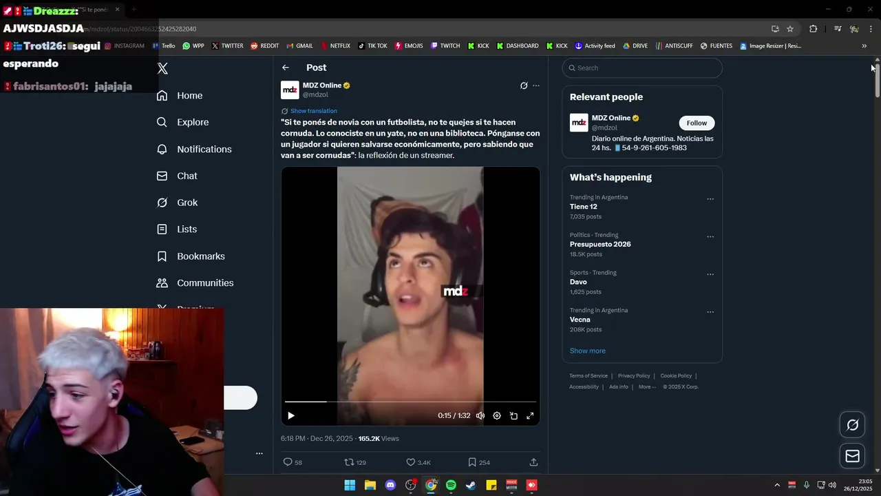The image size is (881, 496).
Task: Expand the footer More menu
Action: [x=647, y=387]
